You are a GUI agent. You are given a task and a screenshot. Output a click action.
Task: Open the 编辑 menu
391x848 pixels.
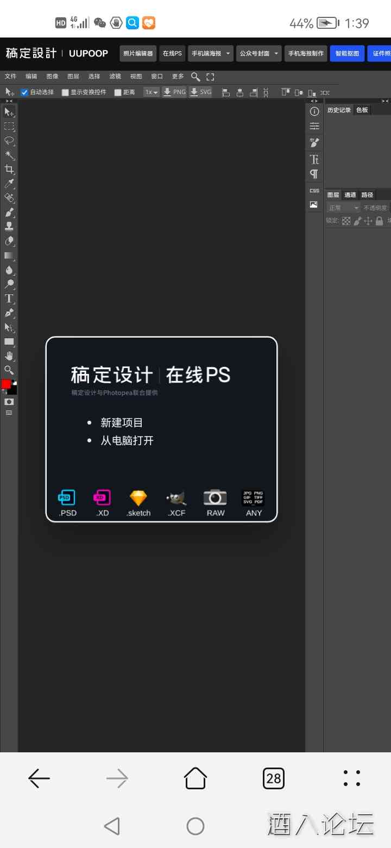31,77
